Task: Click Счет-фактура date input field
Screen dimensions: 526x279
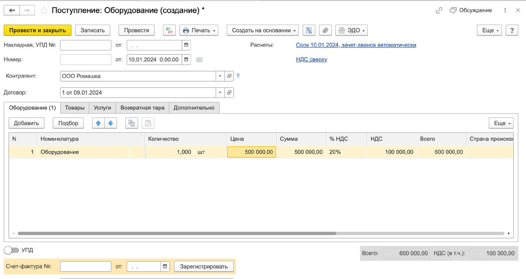Action: [x=143, y=266]
